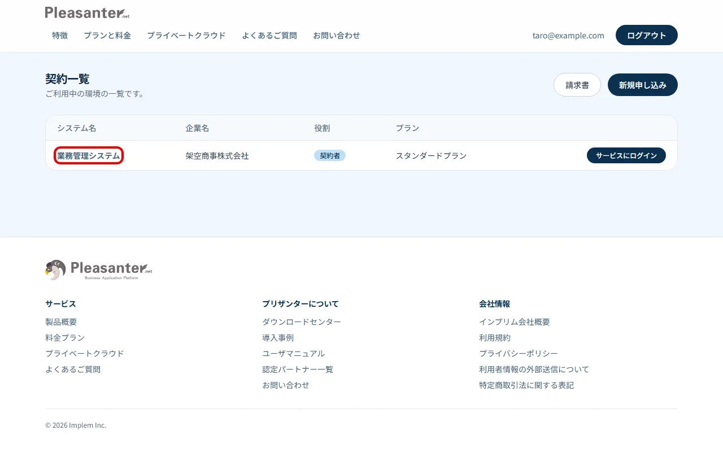Click the システム名 column header
The width and height of the screenshot is (723, 452).
coord(76,128)
